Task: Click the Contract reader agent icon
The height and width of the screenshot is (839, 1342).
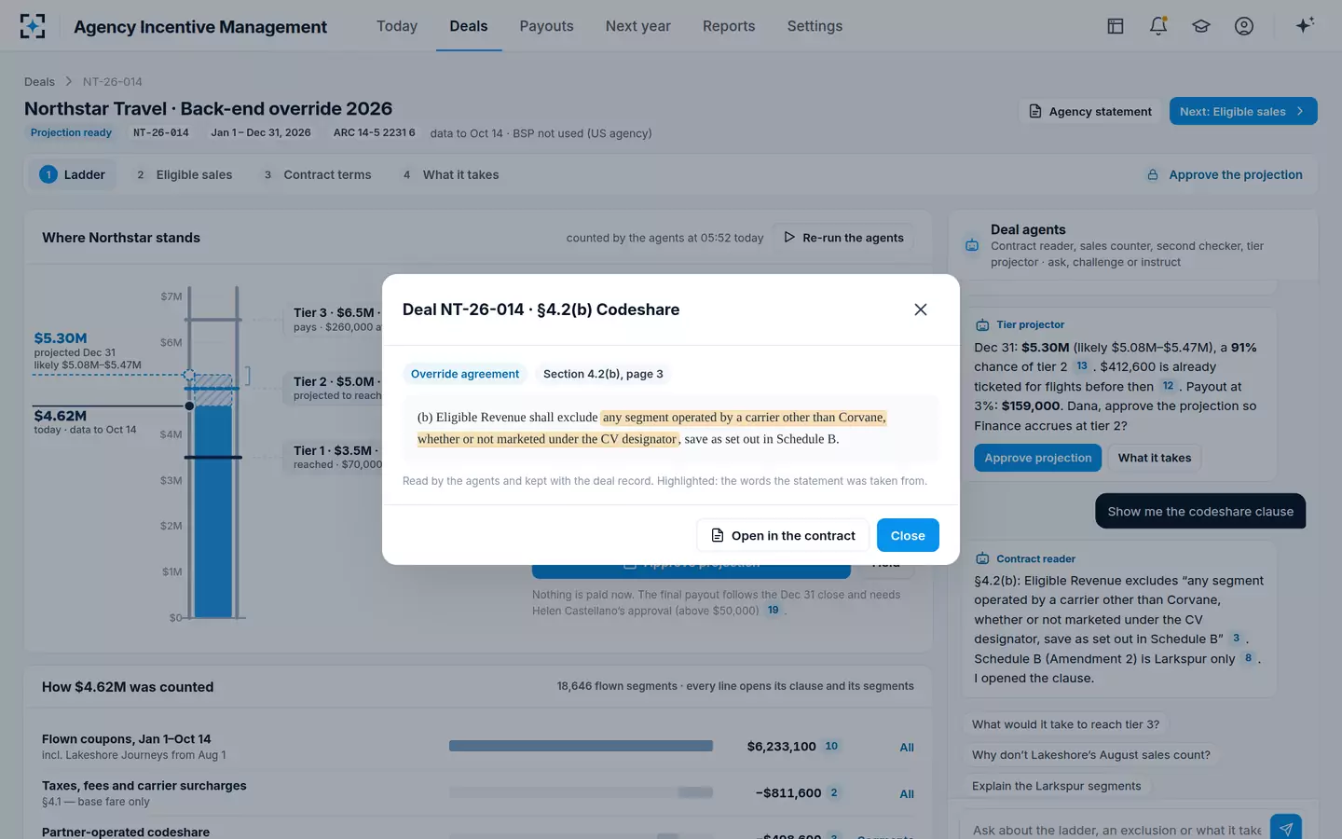Action: (982, 559)
